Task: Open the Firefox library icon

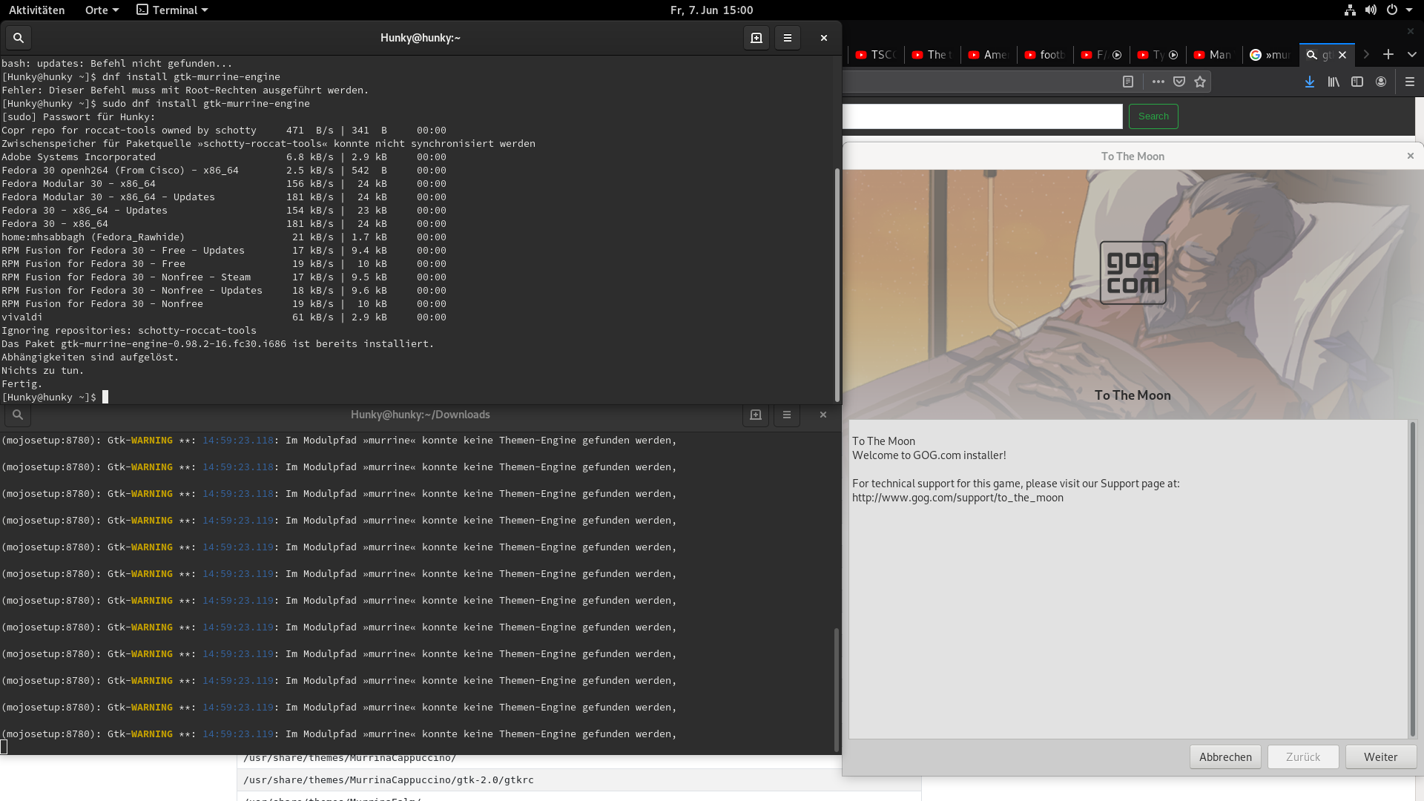Action: click(1334, 82)
